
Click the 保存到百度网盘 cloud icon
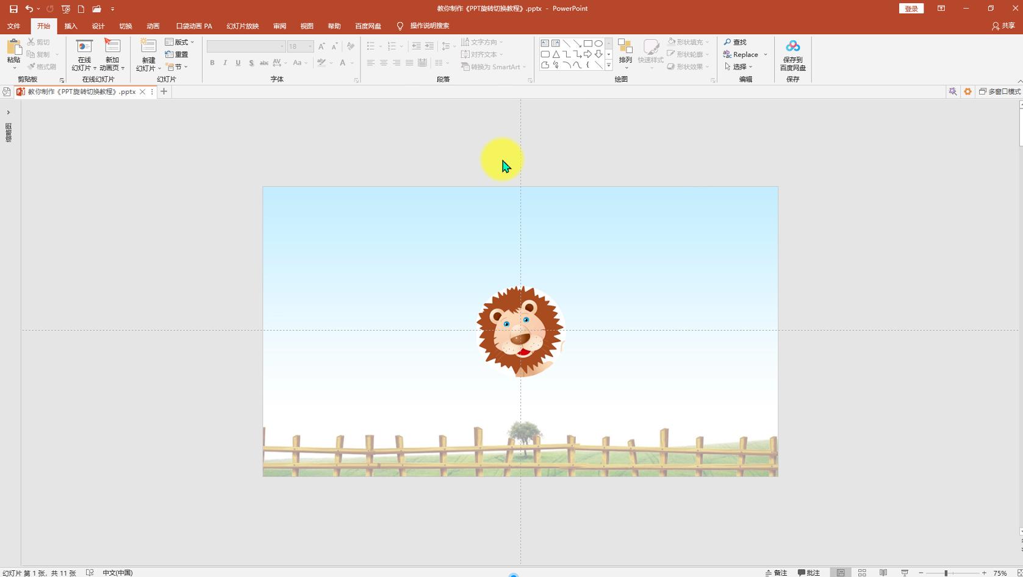792,47
